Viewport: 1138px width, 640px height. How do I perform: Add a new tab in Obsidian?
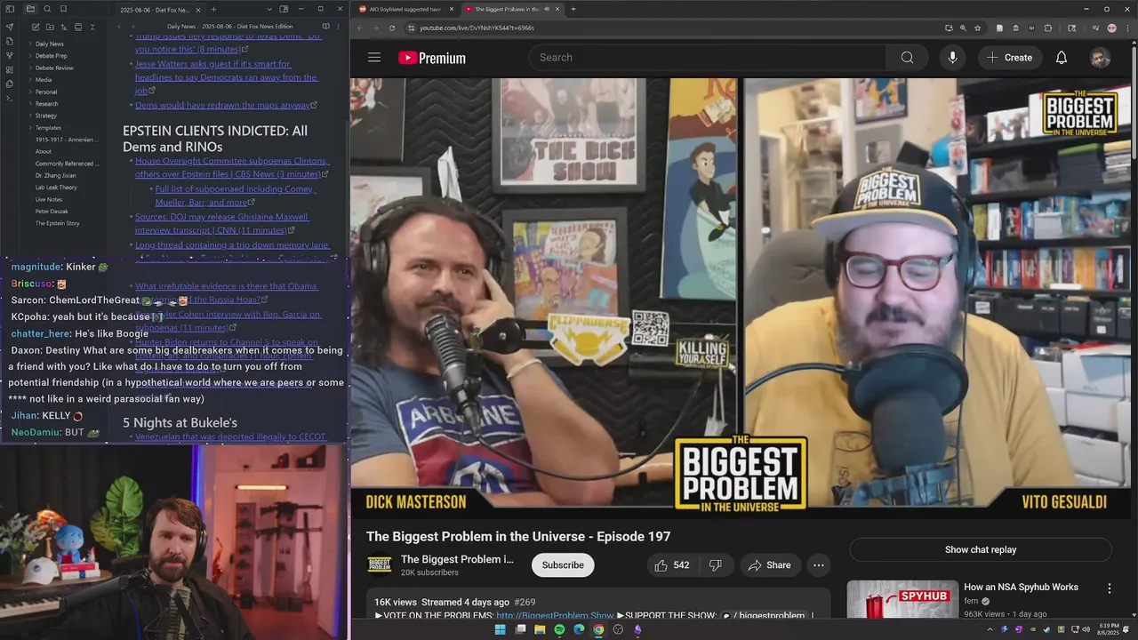pyautogui.click(x=213, y=9)
